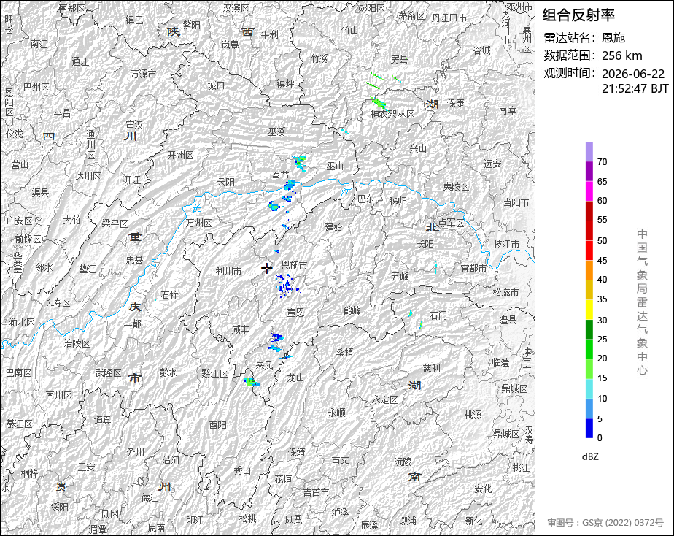Viewport: 674px width, 536px height.
Task: Click the 酉阳 map label
Action: point(218,425)
